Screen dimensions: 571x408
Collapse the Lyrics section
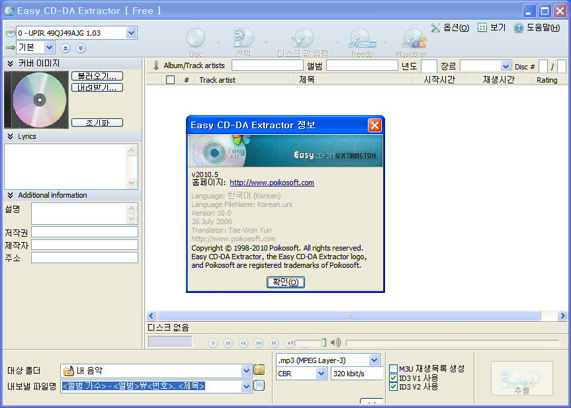click(x=10, y=136)
